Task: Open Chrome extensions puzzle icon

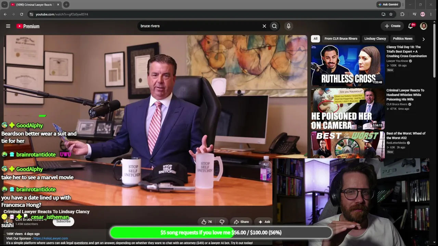Action: pyautogui.click(x=402, y=14)
